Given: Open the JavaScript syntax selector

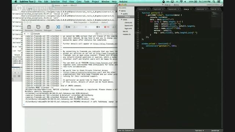Looking at the screenshot, I should [215, 131].
